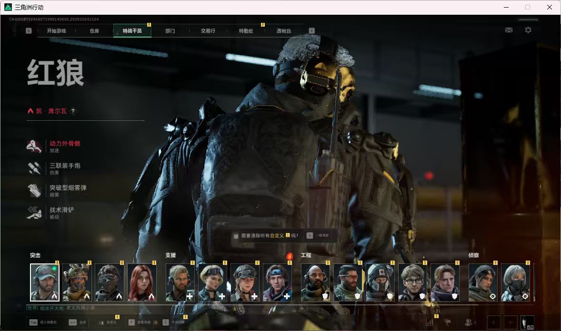
Task: Select the 突破型烟雾弹 skill icon
Action: [34, 191]
